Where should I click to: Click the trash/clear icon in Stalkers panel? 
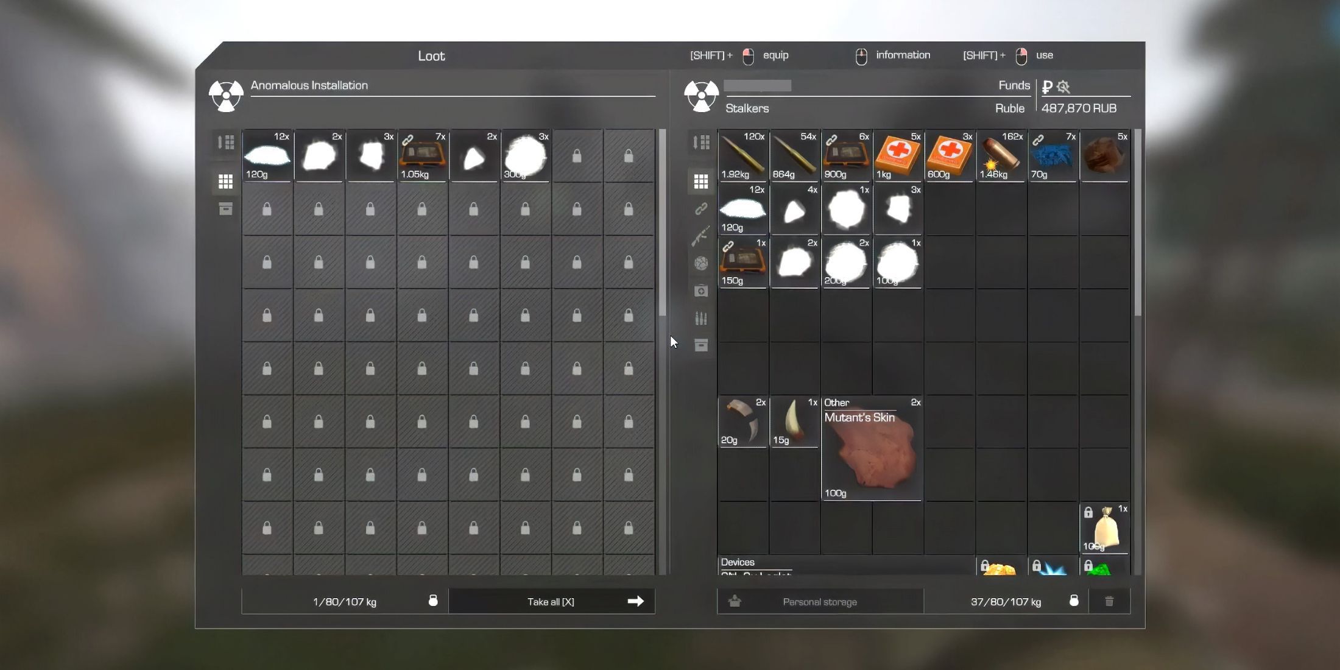[x=1110, y=602]
